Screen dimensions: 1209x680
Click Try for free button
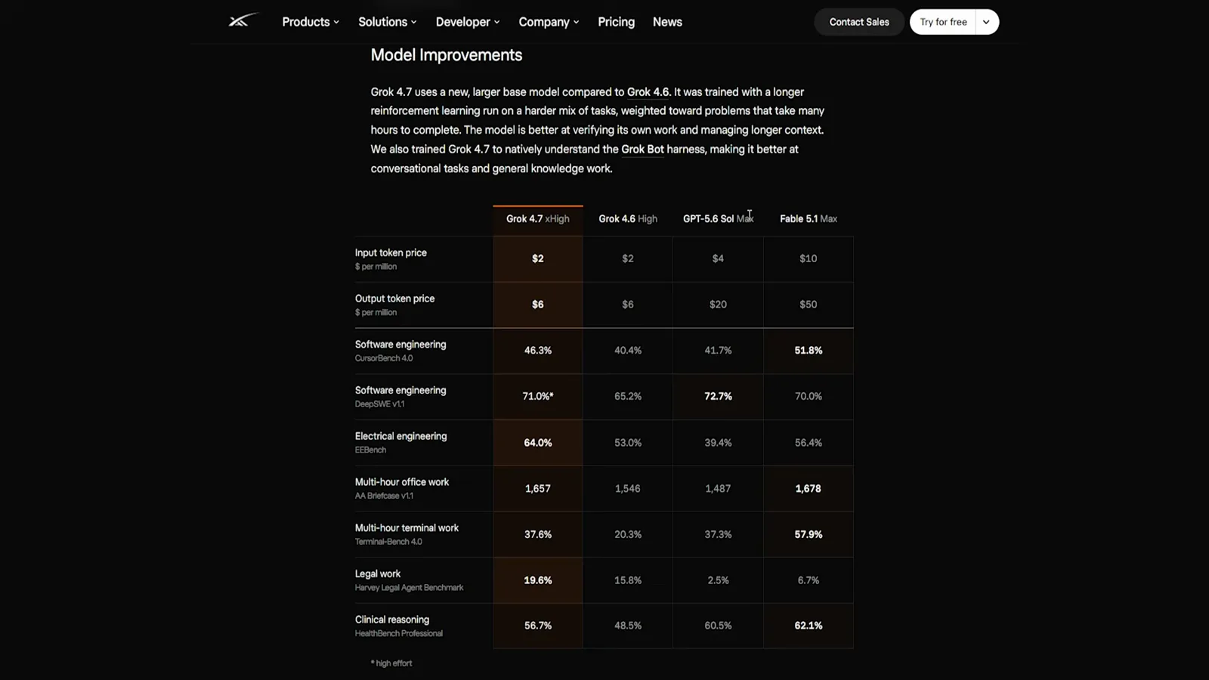[943, 22]
